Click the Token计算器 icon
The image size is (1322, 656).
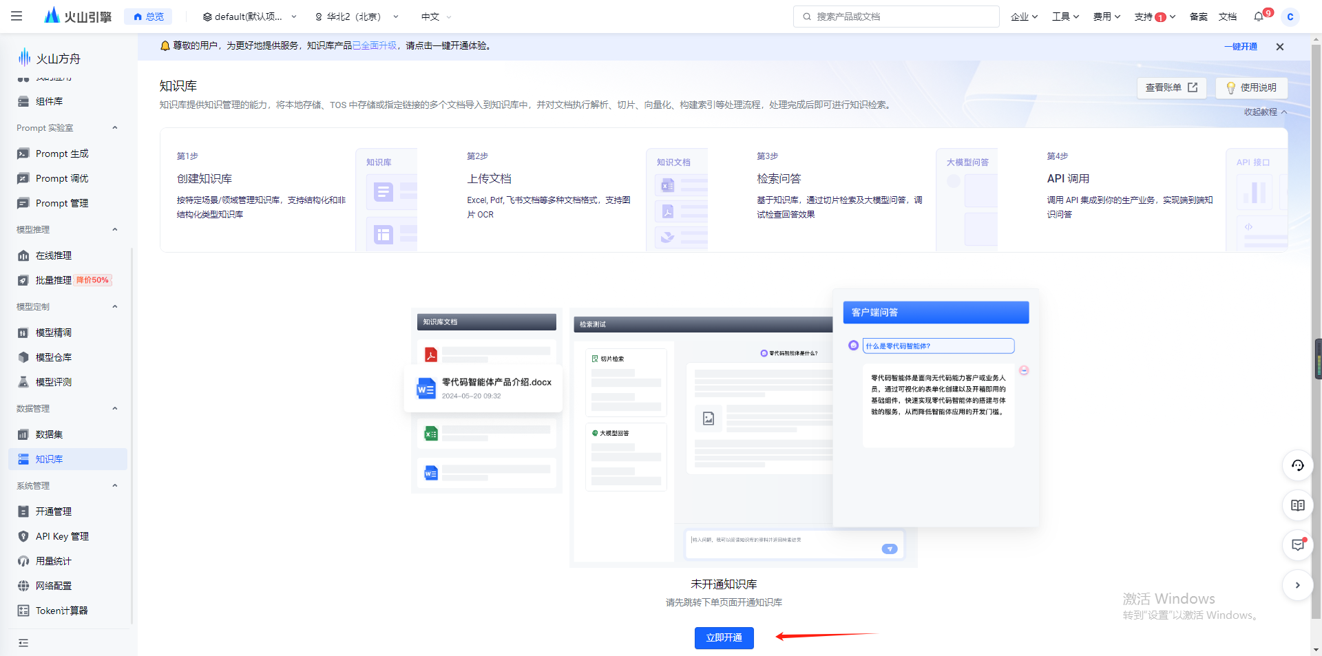tap(23, 611)
